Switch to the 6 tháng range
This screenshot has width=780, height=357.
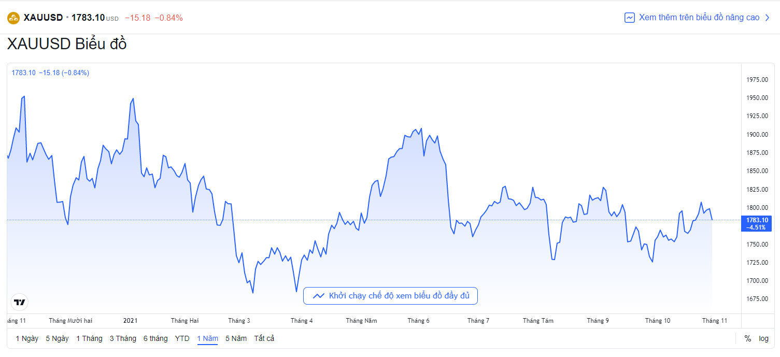coord(155,338)
